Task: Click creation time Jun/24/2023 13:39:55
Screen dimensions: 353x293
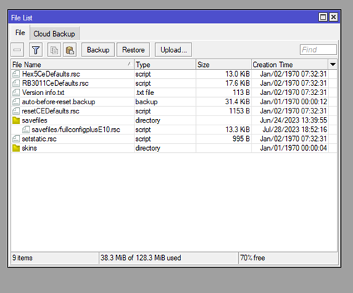Action: (x=293, y=120)
